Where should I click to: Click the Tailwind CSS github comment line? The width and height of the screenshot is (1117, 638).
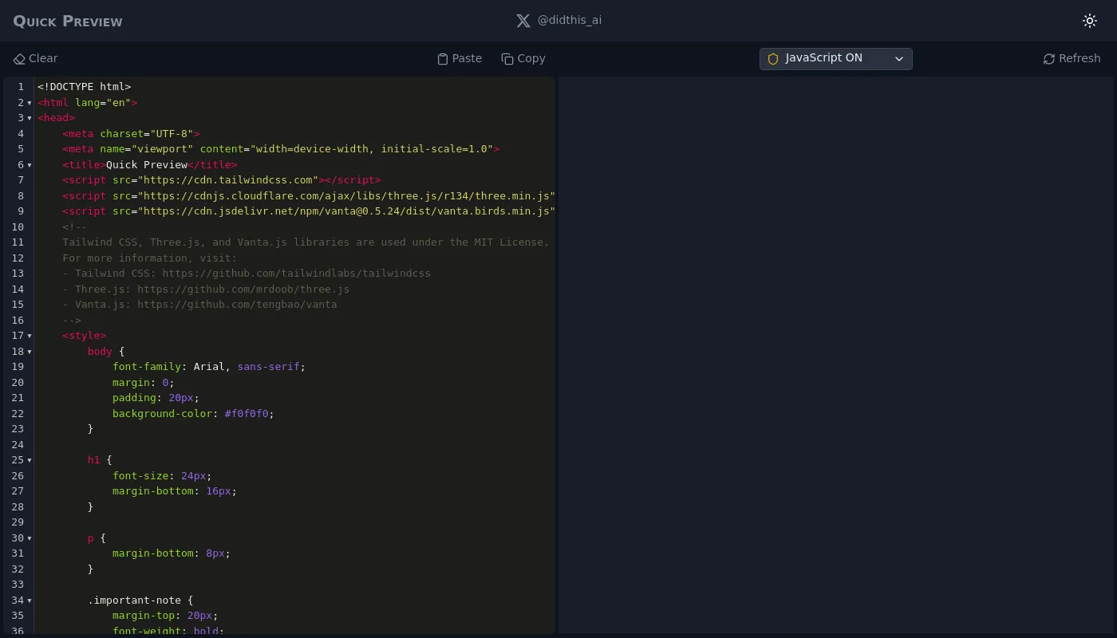(x=247, y=274)
